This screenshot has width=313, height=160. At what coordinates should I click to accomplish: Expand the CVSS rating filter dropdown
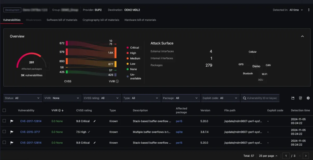[x=102, y=98]
